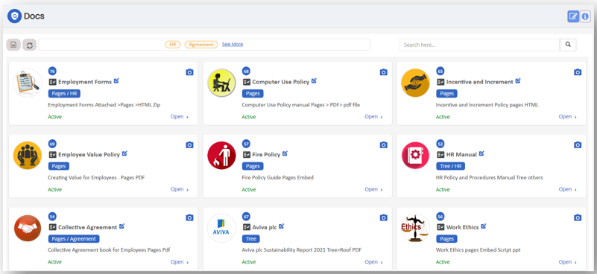
Task: Click camera icon on Aviva plc card
Action: point(383,217)
